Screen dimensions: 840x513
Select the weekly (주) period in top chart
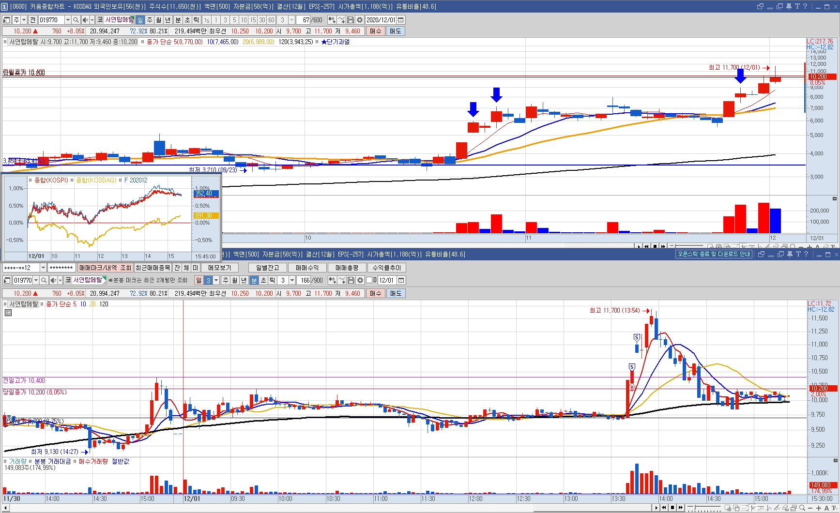[149, 20]
